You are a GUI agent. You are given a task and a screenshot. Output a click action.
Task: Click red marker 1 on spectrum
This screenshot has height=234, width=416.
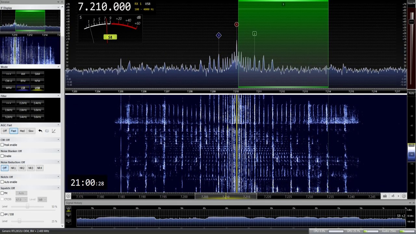click(237, 24)
